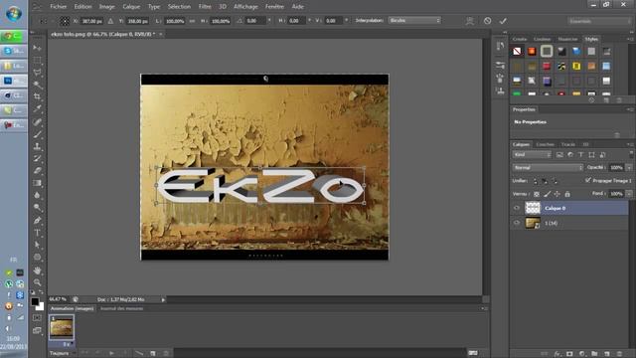Screen dimensions: 636x358
Task: Open the layer blend mode Normal dropdown
Action: [x=548, y=167]
